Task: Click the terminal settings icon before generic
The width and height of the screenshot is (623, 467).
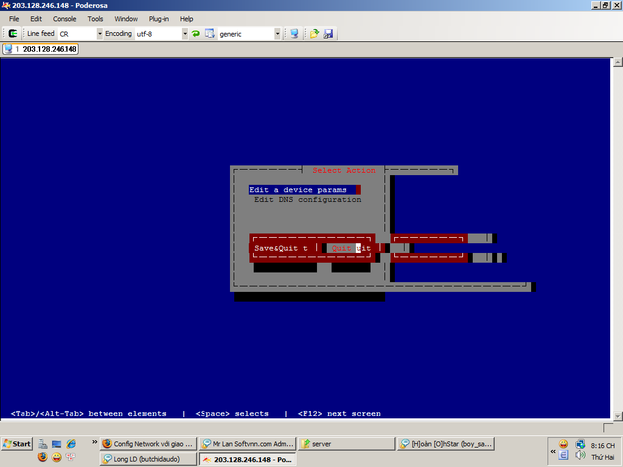Action: 210,34
